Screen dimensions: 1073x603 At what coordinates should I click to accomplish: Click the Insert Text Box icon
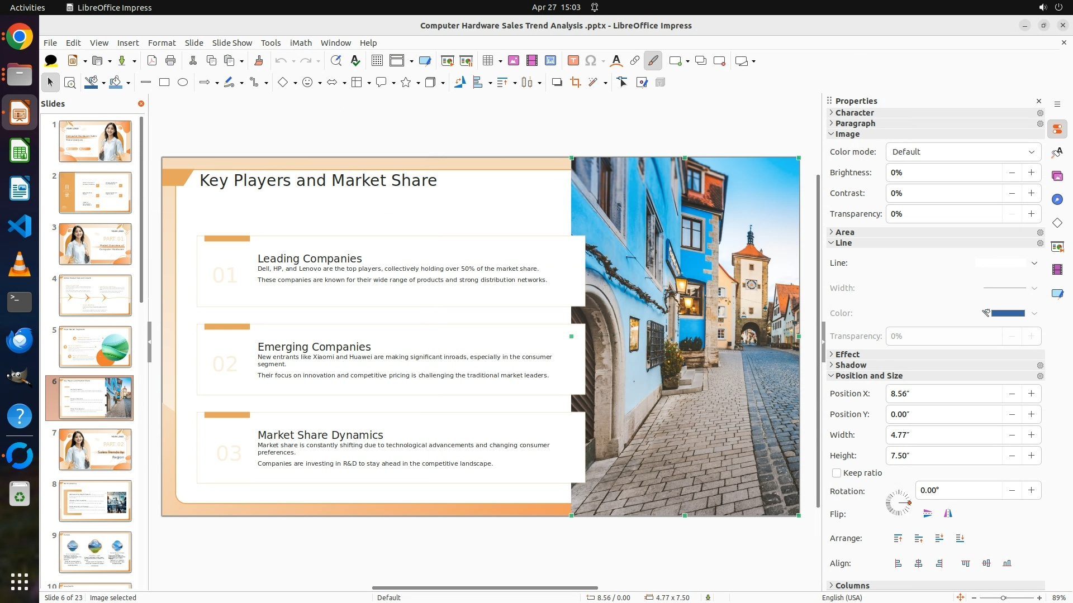573,61
